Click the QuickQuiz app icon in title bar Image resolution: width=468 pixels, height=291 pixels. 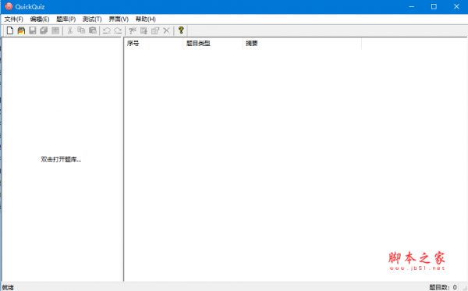tap(9, 6)
